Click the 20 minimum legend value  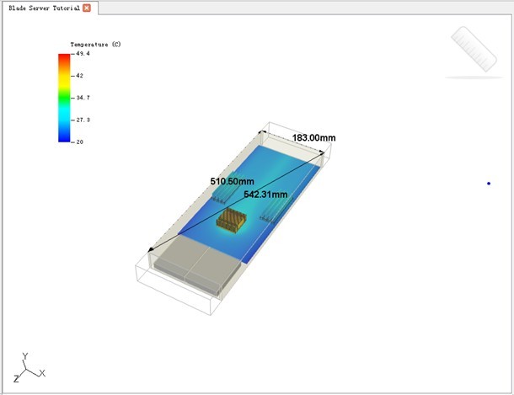coord(80,141)
